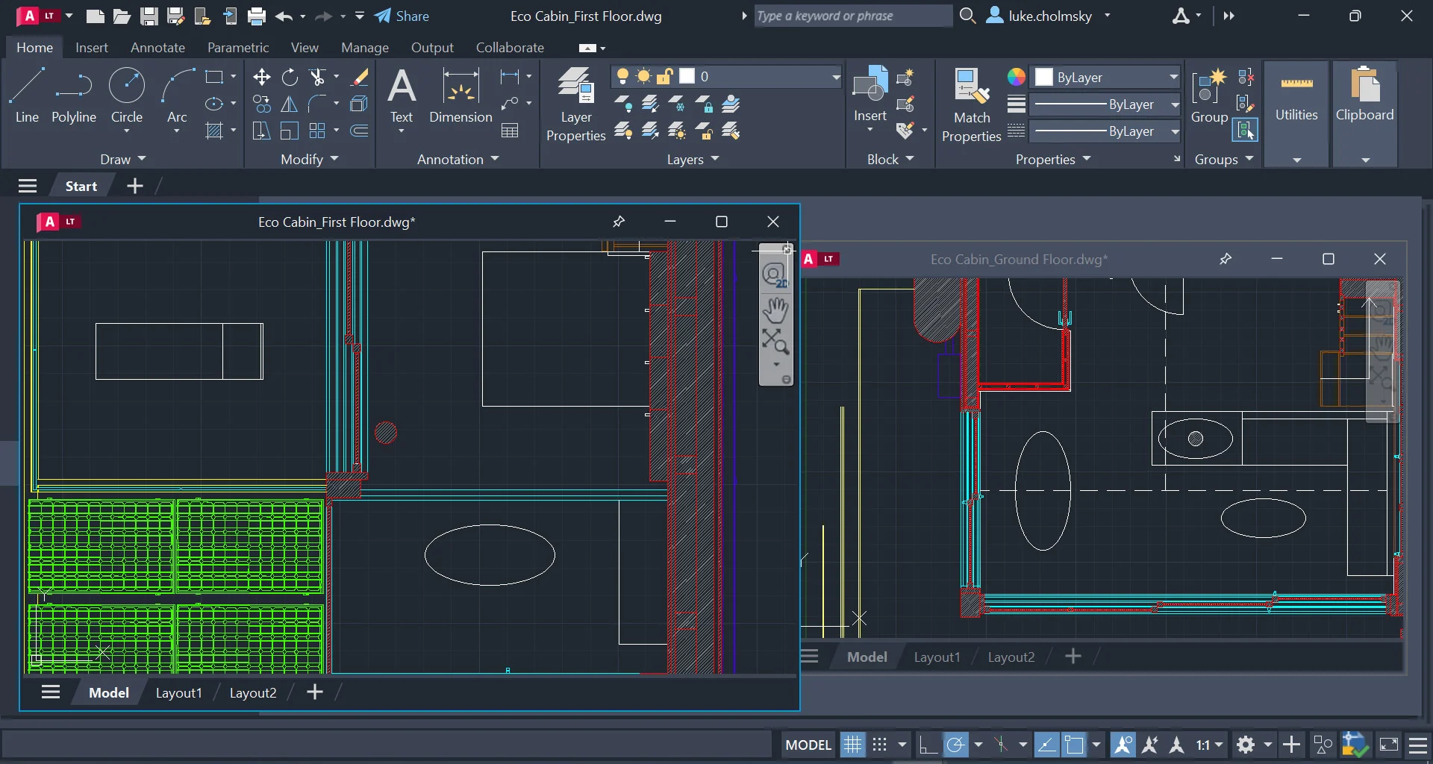Click the layer color swatch beside 0
The image size is (1433, 764).
click(x=688, y=76)
